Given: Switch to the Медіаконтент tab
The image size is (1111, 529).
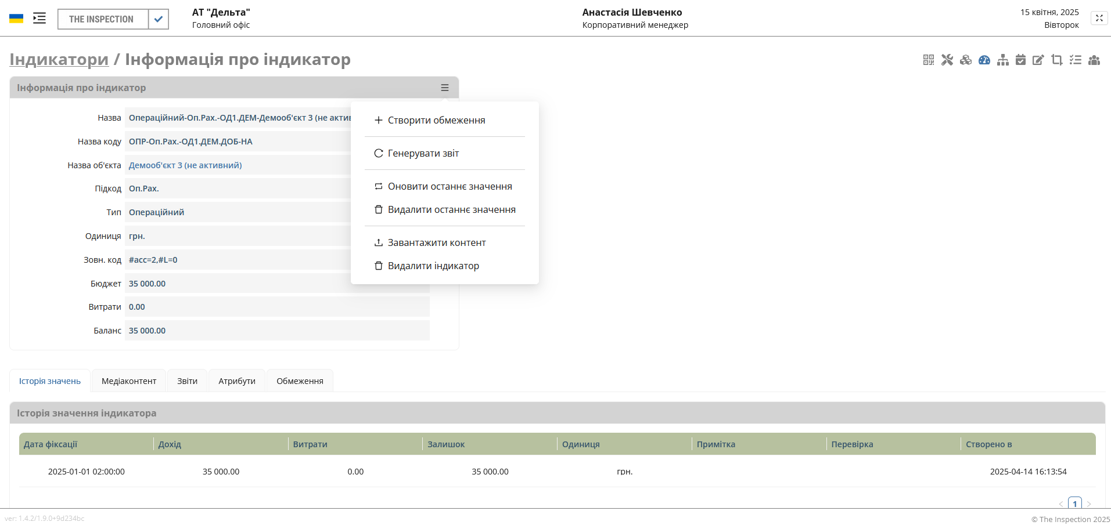Looking at the screenshot, I should (129, 381).
